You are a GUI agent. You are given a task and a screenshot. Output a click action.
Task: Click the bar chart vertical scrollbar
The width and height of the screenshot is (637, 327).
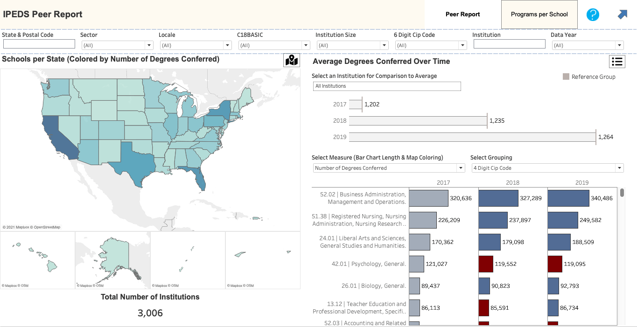(622, 193)
